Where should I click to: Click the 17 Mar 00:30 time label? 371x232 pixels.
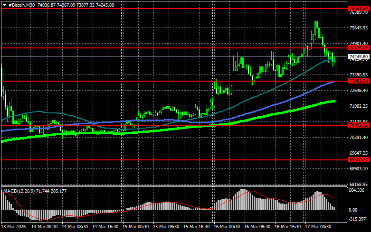[318, 227]
